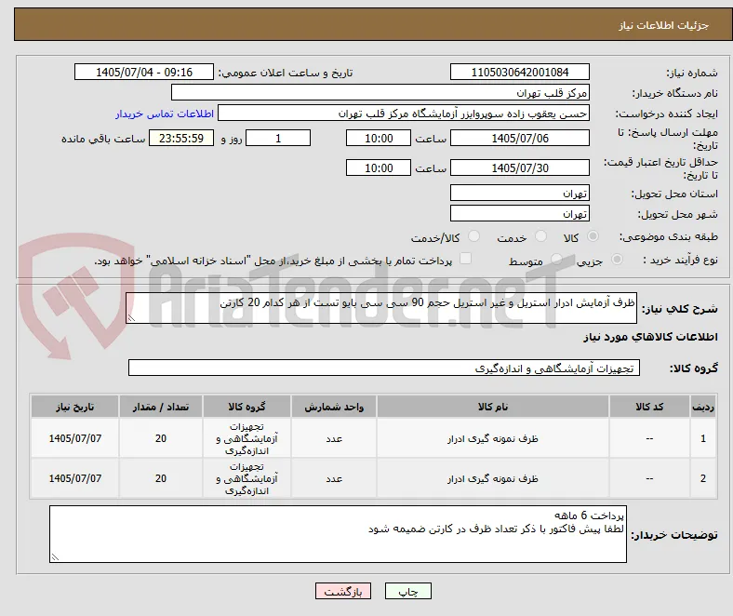
Task: Click date 1405/07/07 in row 1
Action: (x=74, y=438)
